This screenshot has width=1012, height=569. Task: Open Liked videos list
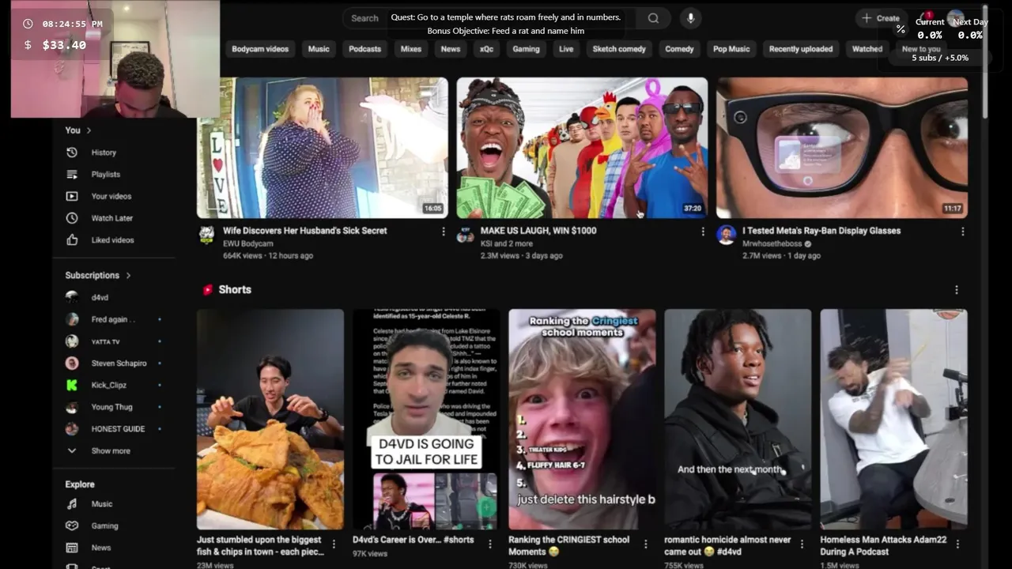112,240
